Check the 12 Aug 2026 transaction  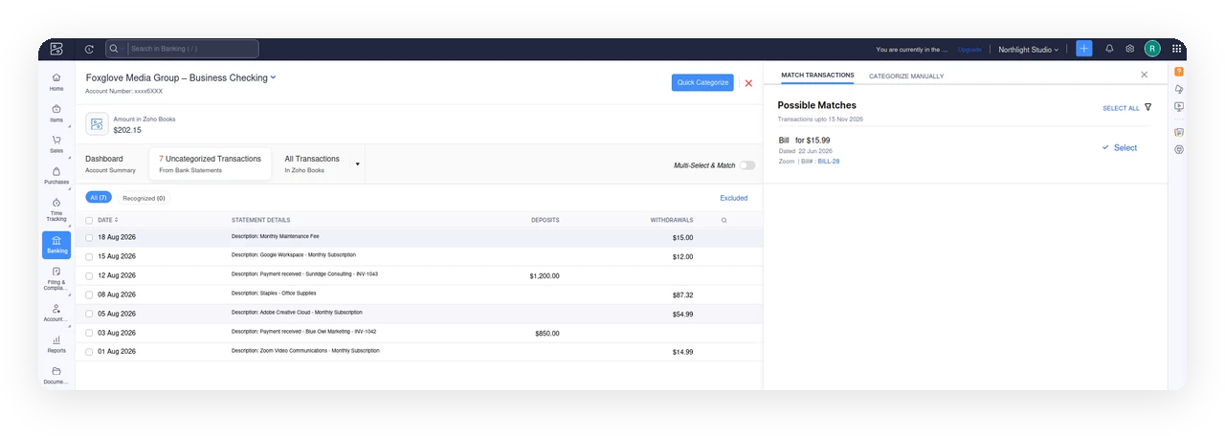click(x=90, y=275)
